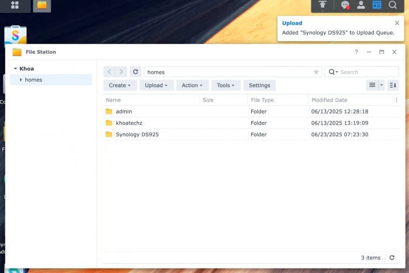Select the Synology DS925 folder name
Image resolution: width=409 pixels, height=273 pixels.
(137, 134)
